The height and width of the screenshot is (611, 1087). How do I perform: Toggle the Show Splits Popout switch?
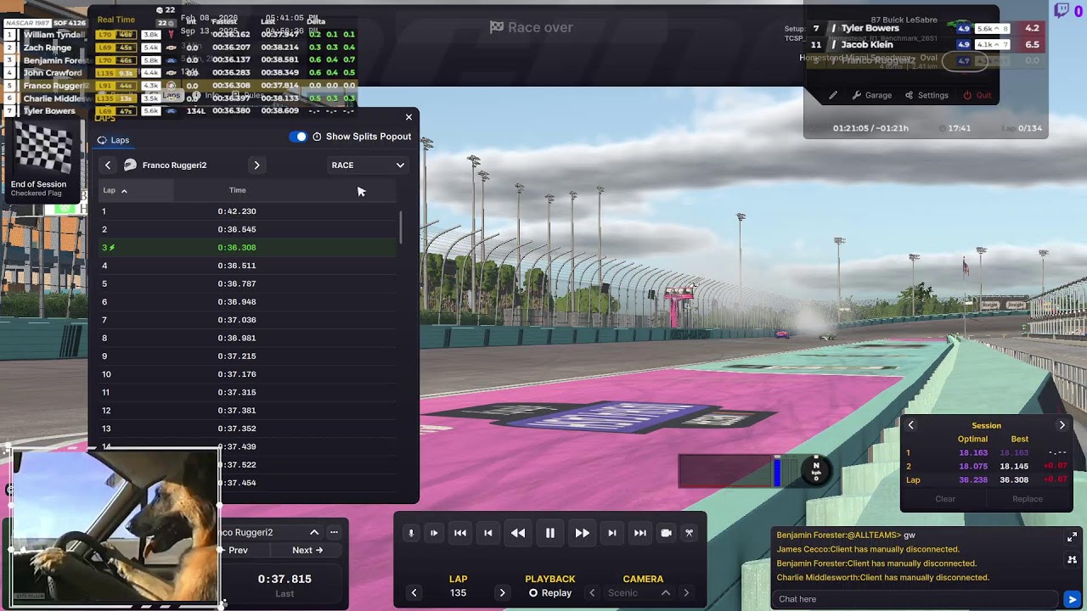tap(298, 137)
